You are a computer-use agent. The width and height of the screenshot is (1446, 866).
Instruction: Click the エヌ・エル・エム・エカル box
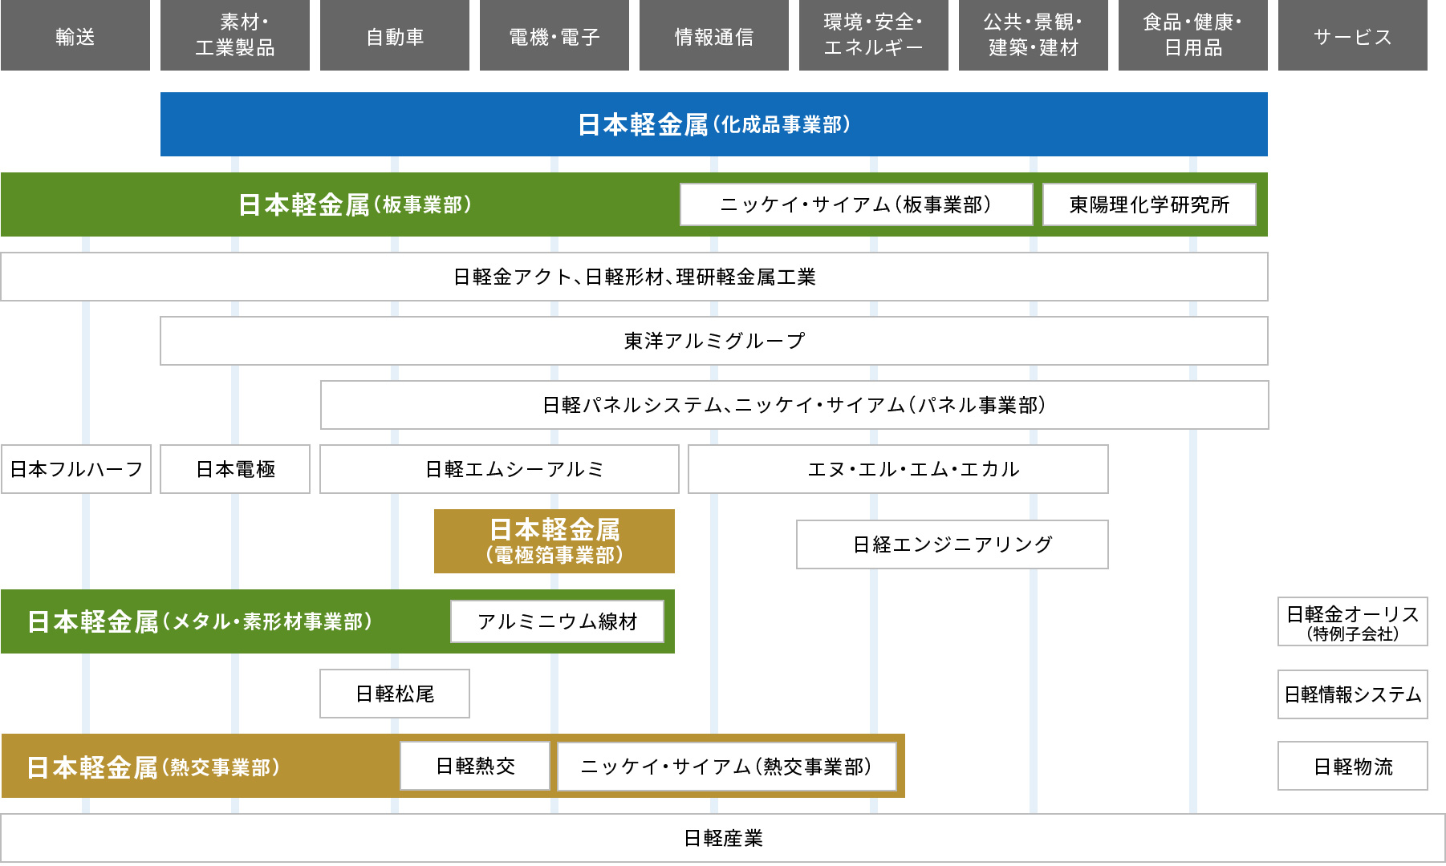click(898, 469)
